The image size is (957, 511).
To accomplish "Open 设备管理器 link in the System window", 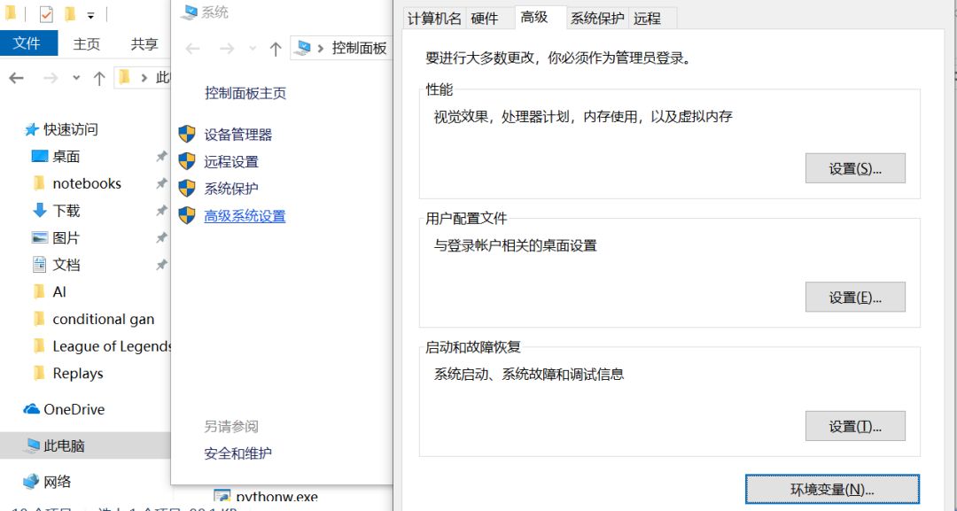I will (x=238, y=135).
